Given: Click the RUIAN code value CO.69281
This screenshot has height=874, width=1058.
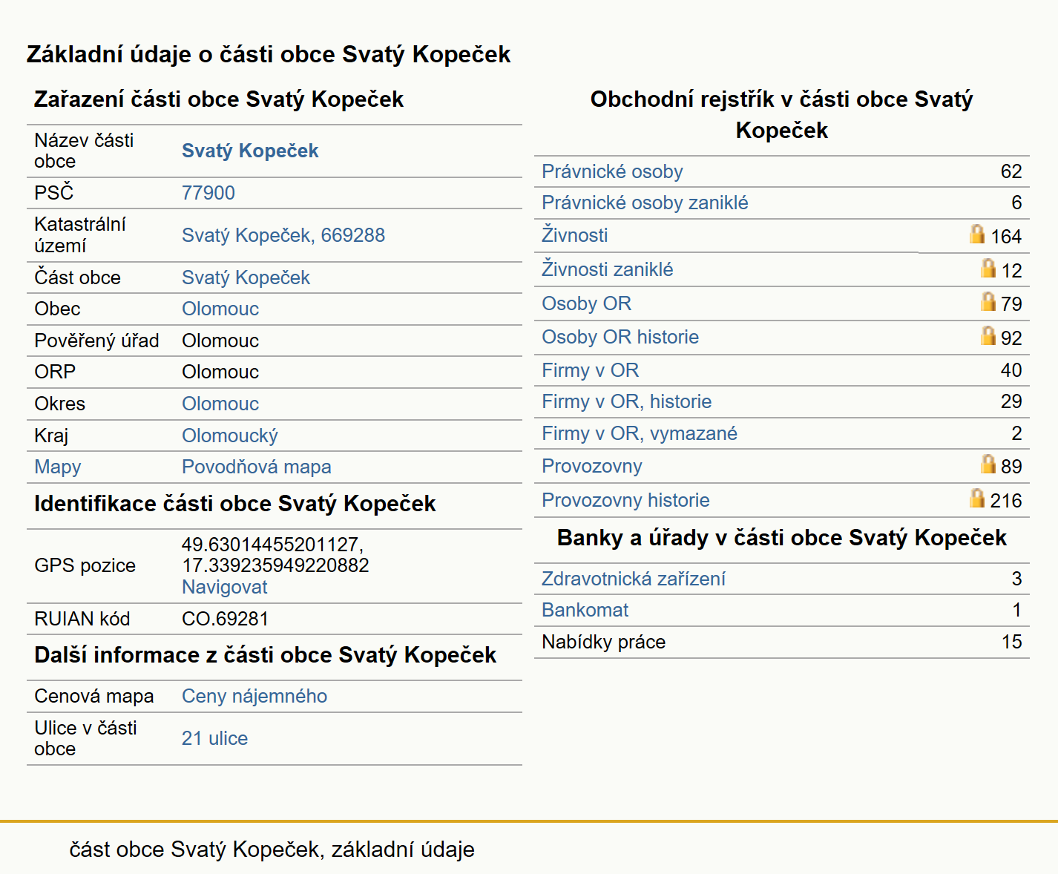Looking at the screenshot, I should pyautogui.click(x=226, y=619).
